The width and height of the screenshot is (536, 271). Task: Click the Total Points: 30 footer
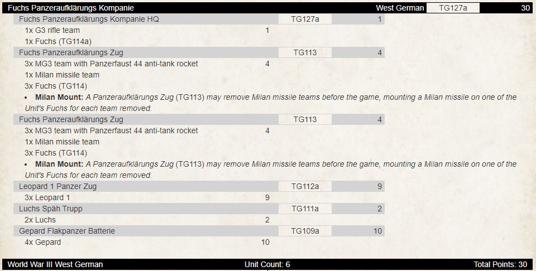click(x=500, y=264)
